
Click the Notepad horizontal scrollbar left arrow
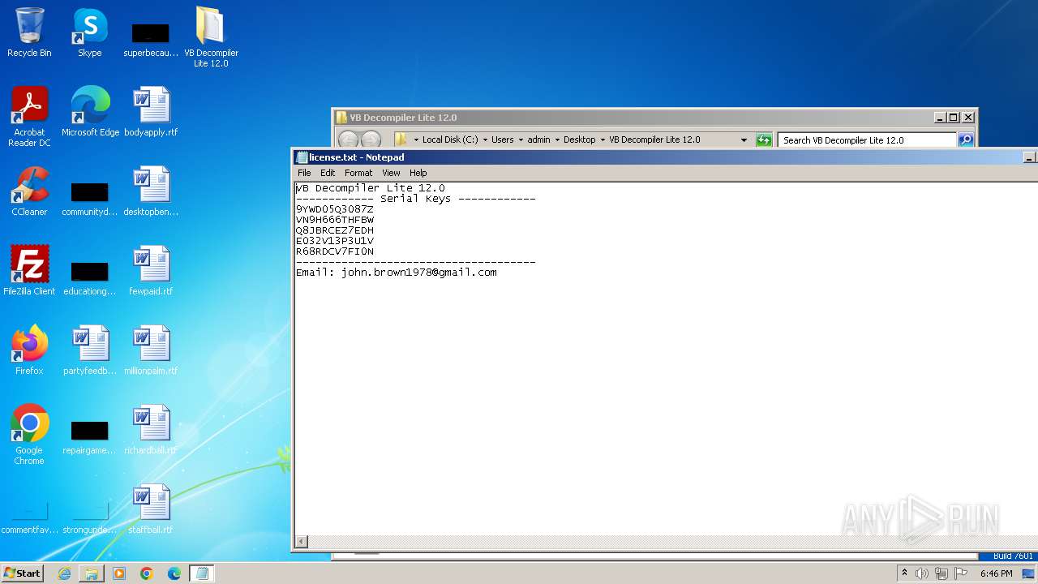pyautogui.click(x=301, y=542)
